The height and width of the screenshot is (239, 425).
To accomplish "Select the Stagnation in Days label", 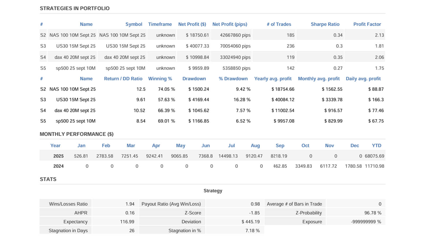I will 68,231.
